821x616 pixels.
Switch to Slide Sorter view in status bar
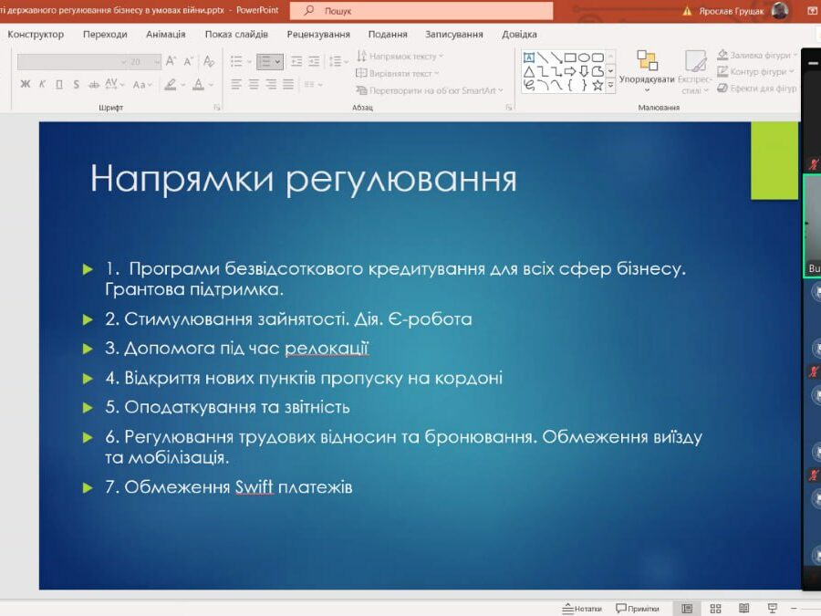click(x=716, y=607)
